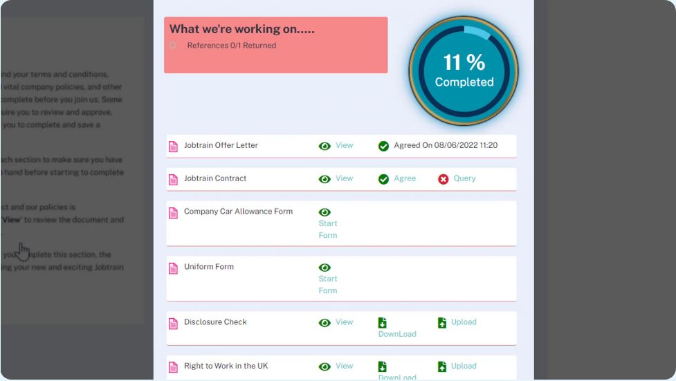Click the Jobtrain Offer Letter document icon
Viewport: 676px width, 381px height.
pos(174,147)
